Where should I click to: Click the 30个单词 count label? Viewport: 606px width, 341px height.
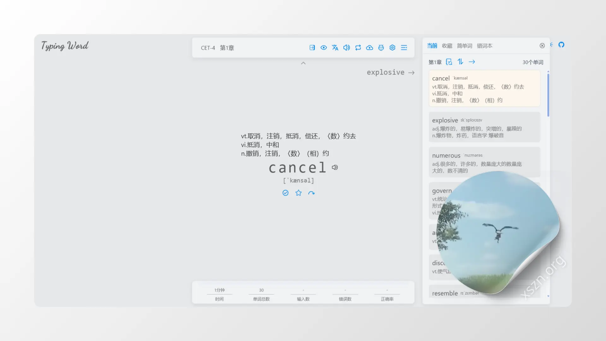pyautogui.click(x=533, y=62)
